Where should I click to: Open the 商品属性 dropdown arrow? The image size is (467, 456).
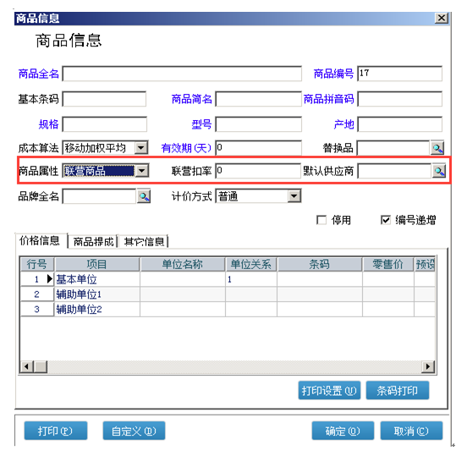coord(142,171)
